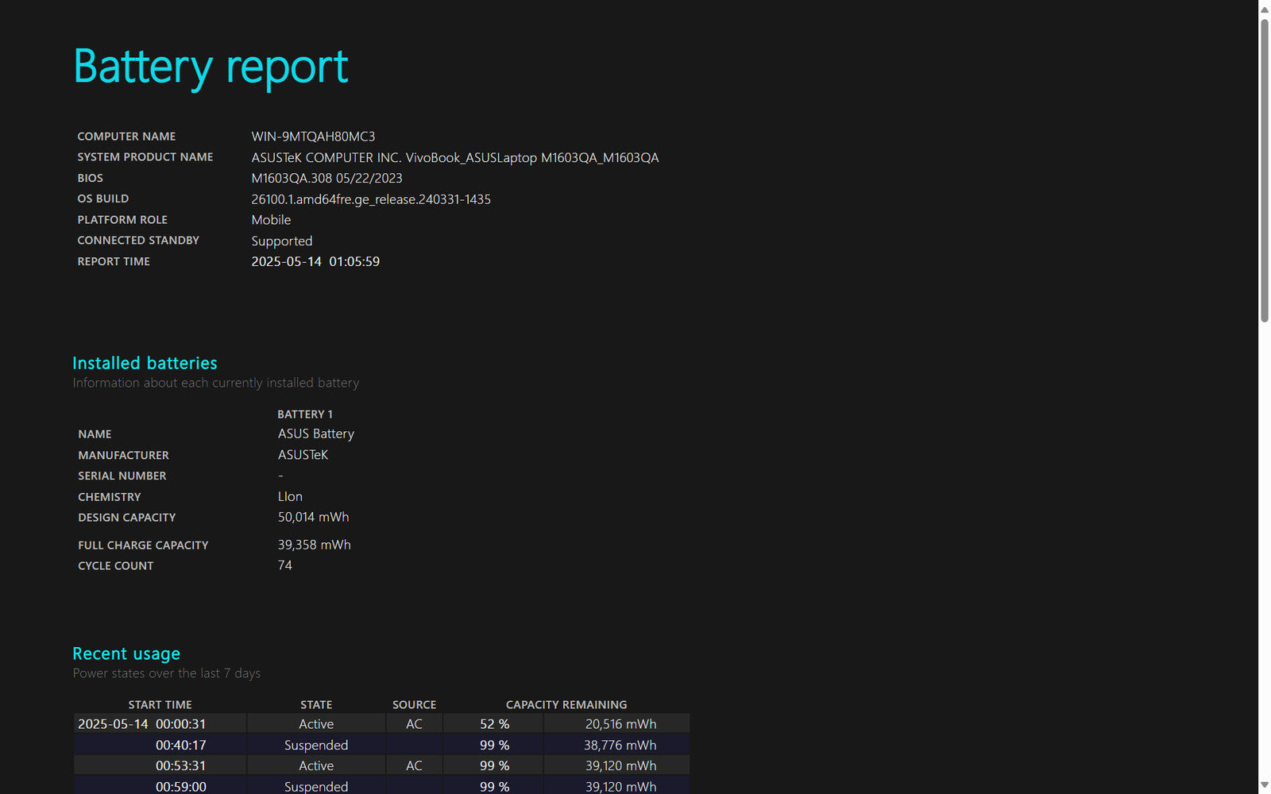Click full charge capacity 39,358 mWh
Screen dimensions: 1271x794
coord(314,545)
